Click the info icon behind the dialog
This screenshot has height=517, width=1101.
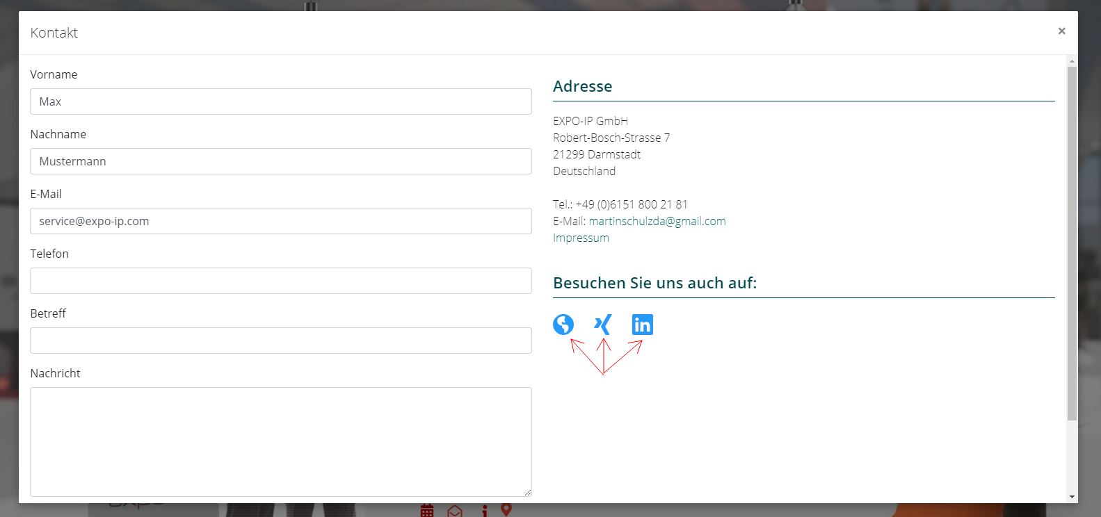click(485, 511)
